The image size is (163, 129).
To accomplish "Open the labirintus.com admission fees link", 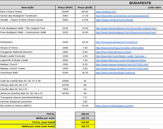I will (121, 60).
